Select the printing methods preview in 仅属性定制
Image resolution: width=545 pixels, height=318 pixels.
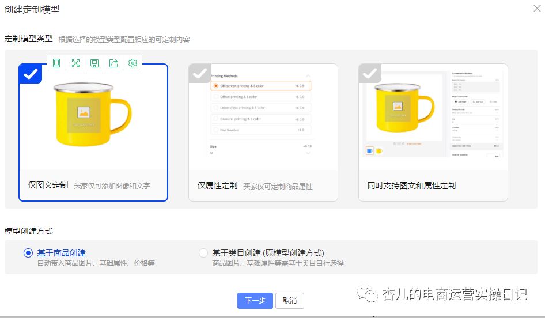tap(260, 114)
